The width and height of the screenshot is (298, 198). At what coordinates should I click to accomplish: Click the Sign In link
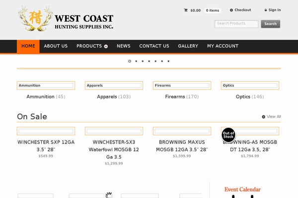(x=275, y=10)
